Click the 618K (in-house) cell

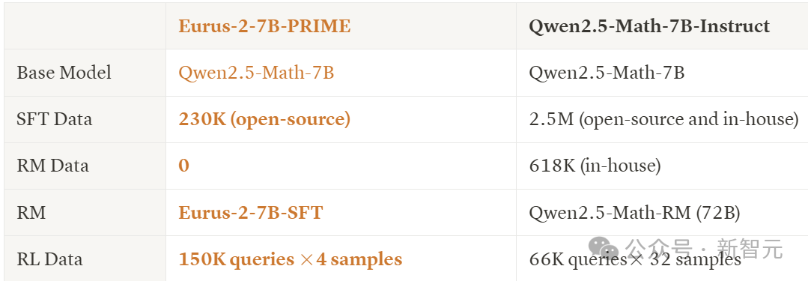595,166
